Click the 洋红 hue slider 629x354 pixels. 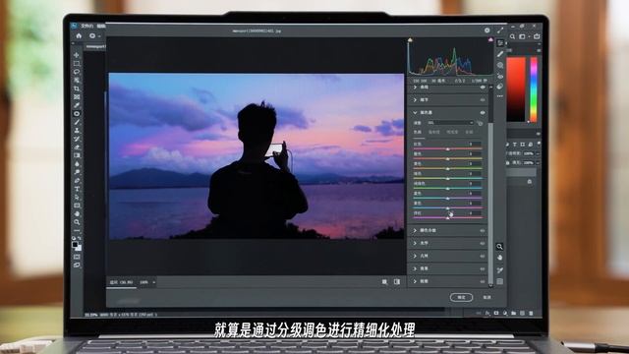pos(448,218)
